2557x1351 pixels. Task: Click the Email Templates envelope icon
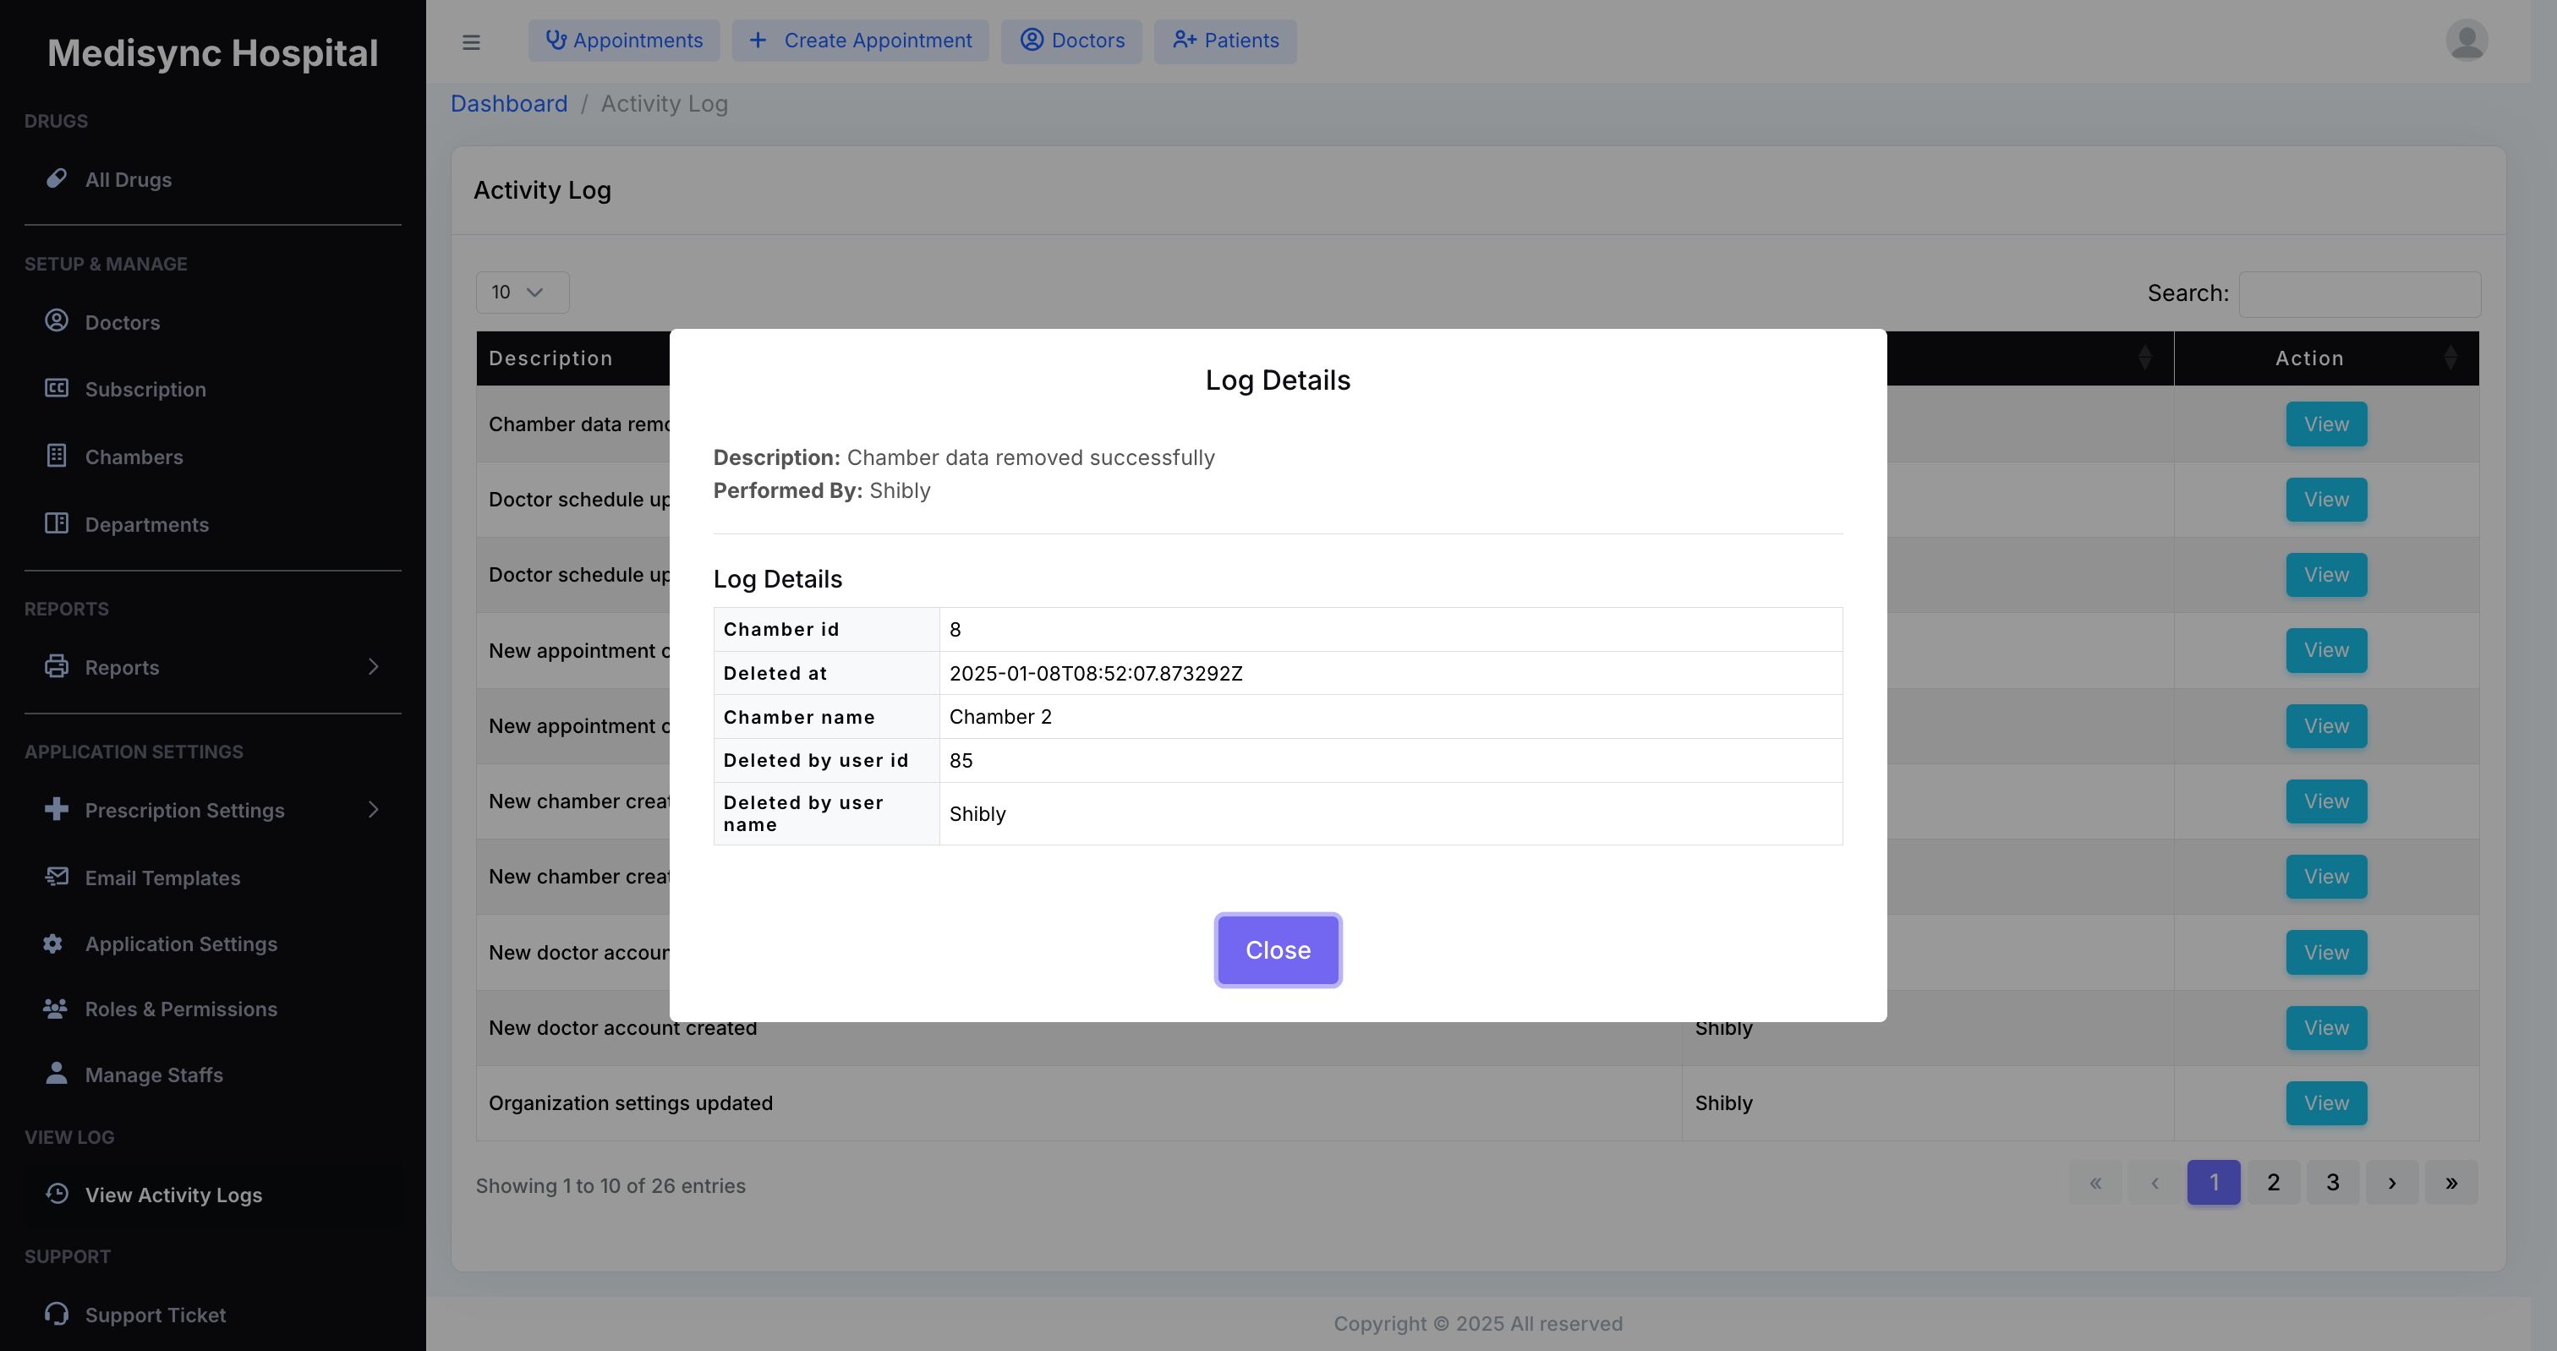point(57,877)
